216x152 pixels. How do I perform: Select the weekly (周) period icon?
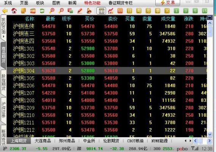(139, 11)
